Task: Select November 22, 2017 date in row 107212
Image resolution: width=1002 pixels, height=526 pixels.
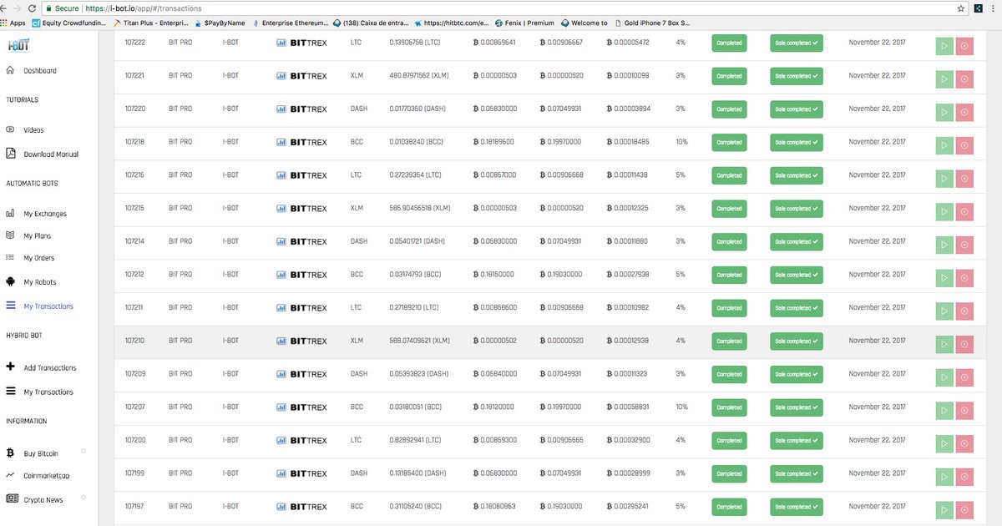Action: point(877,274)
